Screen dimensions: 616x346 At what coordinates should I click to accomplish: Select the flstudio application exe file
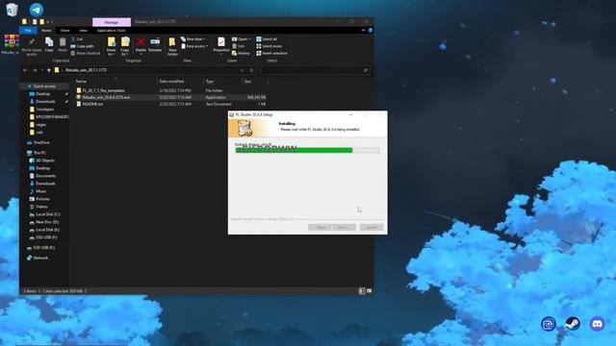point(170,97)
